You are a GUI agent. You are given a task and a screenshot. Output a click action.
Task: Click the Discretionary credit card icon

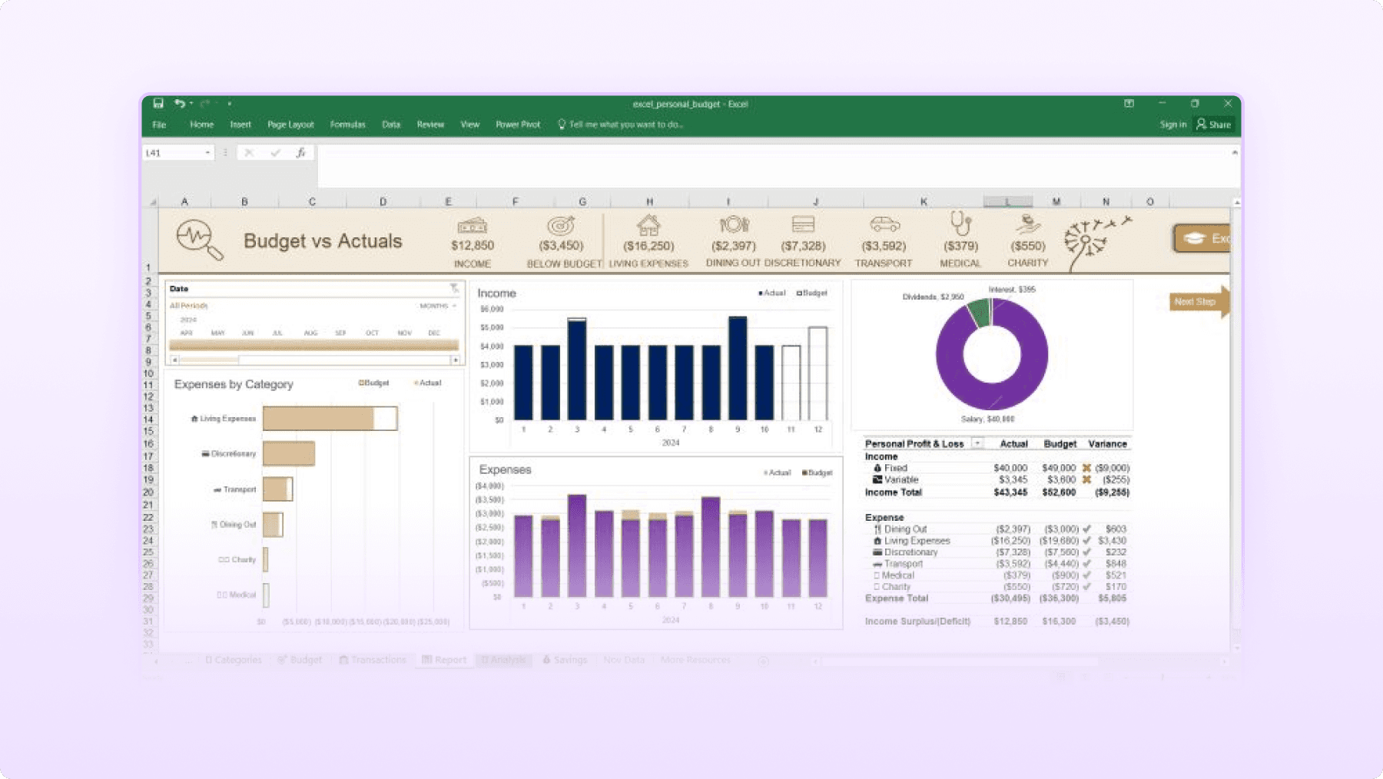803,224
